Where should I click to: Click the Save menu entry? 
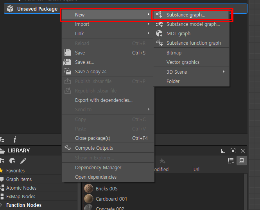coord(108,53)
